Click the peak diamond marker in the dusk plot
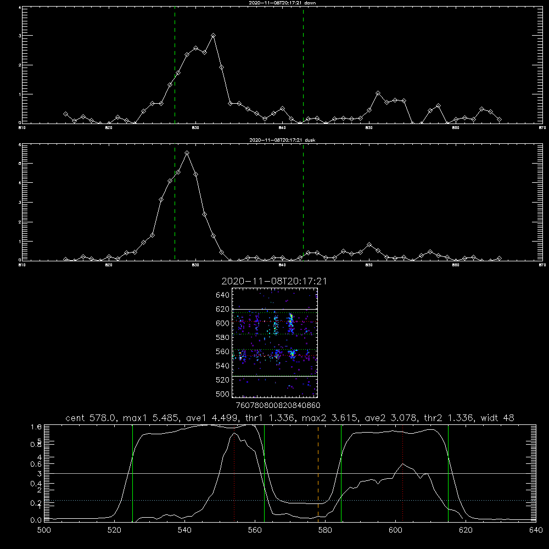Image resolution: width=549 pixels, height=549 pixels. coord(187,153)
